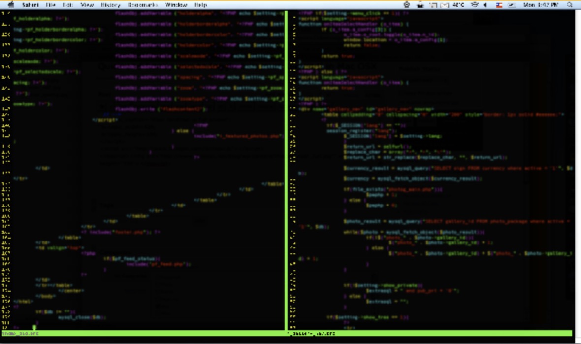581x344 pixels.
Task: Click the status icon right of temperature
Action: (475, 5)
